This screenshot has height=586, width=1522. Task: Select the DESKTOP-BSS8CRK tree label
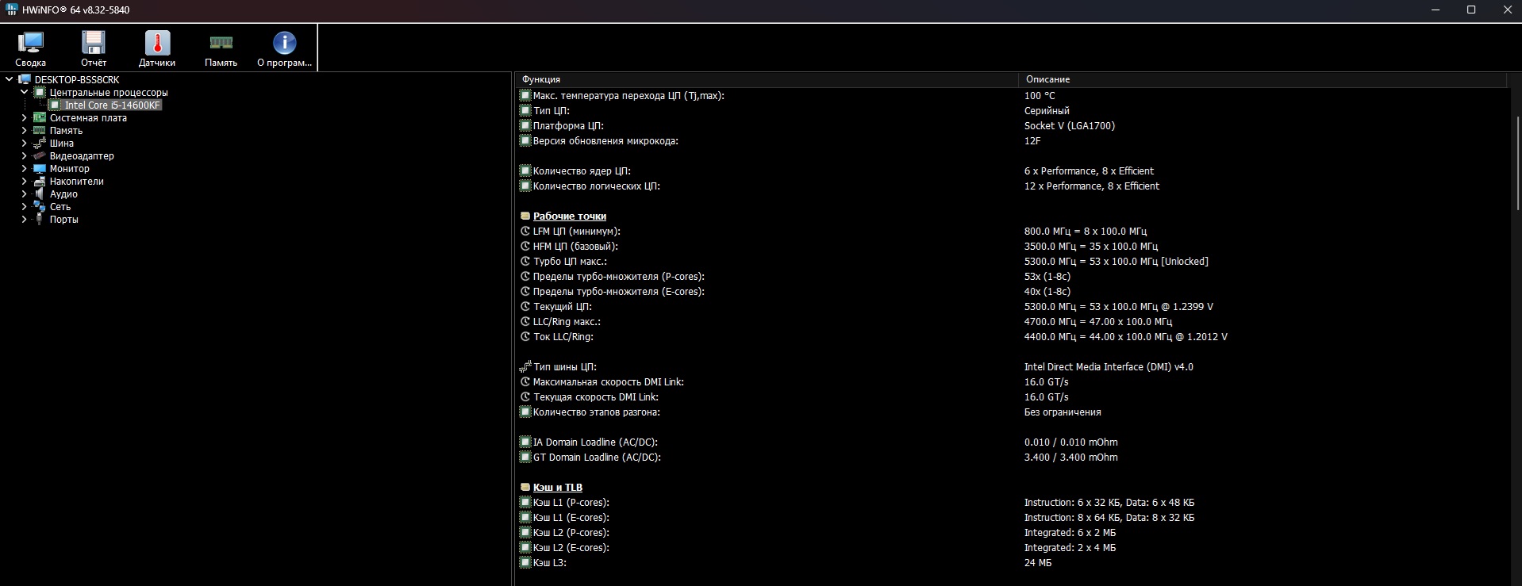pyautogui.click(x=77, y=79)
